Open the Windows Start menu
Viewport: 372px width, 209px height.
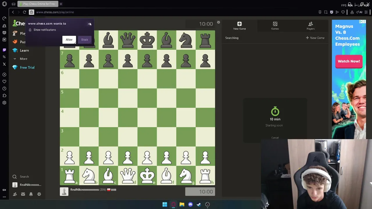pyautogui.click(x=165, y=204)
